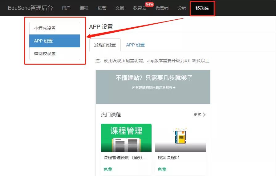Click the chevron arrow beside 更多
The image size is (276, 176).
click(x=204, y=115)
